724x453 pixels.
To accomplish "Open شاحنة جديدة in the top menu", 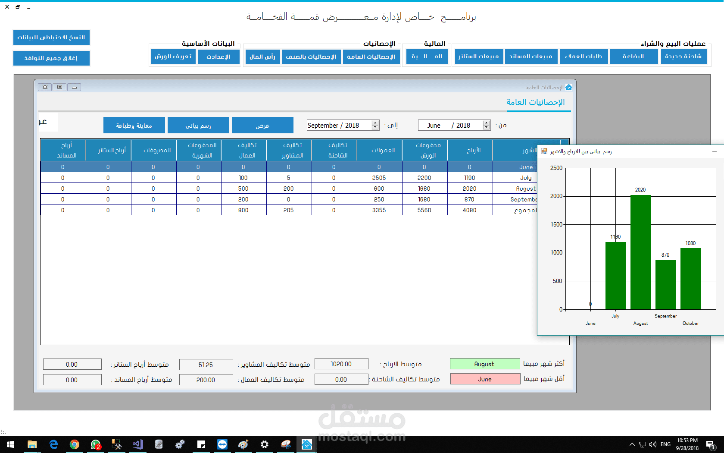I will click(683, 57).
